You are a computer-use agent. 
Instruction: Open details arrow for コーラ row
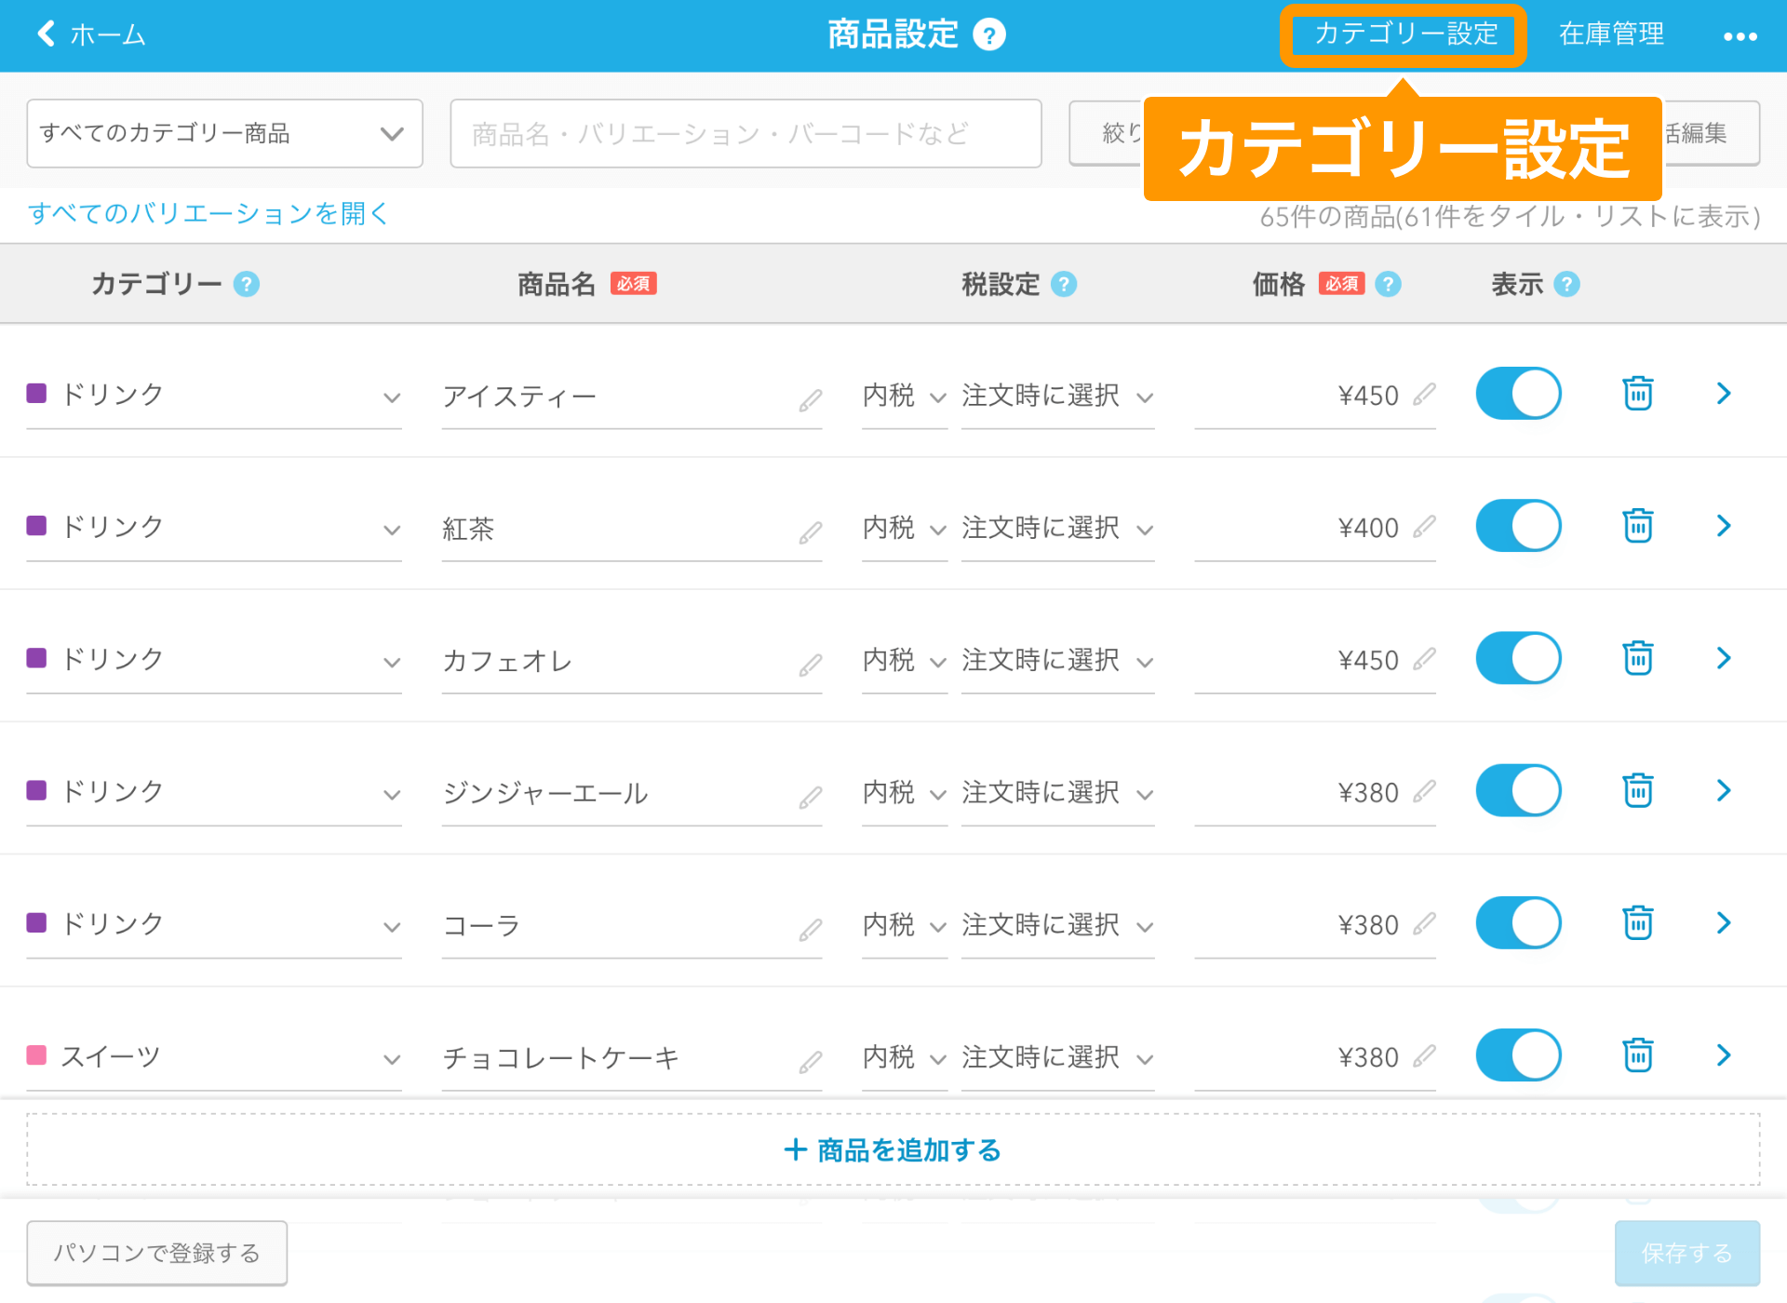pyautogui.click(x=1724, y=922)
